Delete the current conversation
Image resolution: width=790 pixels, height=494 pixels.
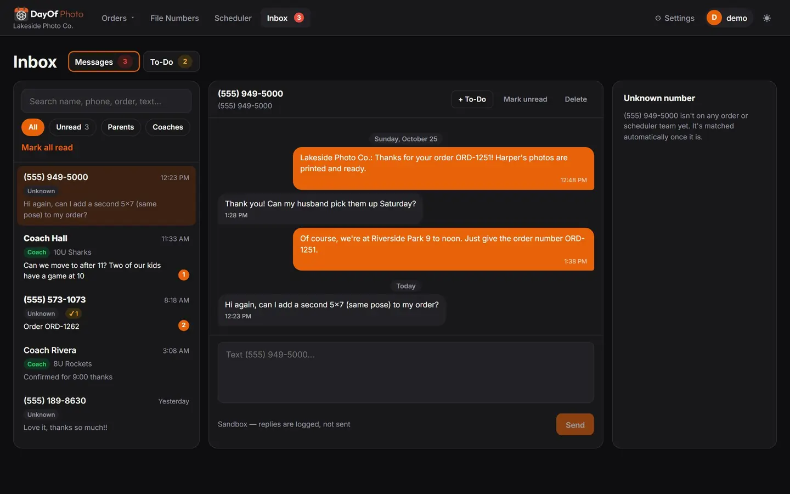575,99
